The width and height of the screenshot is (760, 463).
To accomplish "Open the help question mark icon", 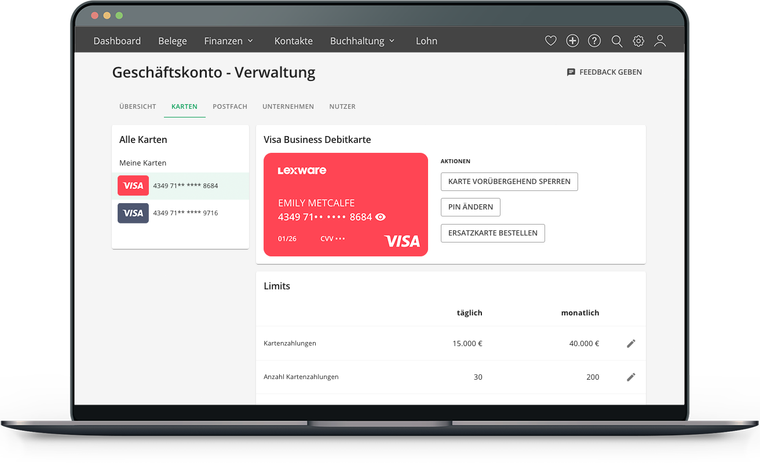I will (594, 41).
